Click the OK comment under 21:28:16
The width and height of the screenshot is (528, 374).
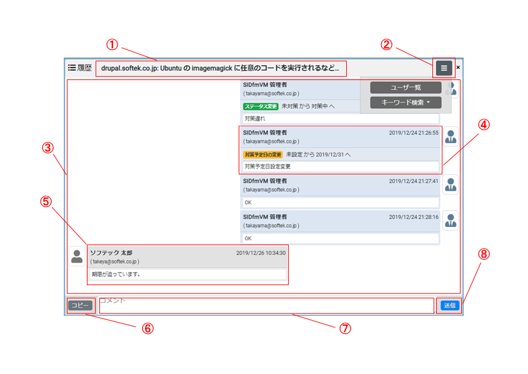coord(248,238)
